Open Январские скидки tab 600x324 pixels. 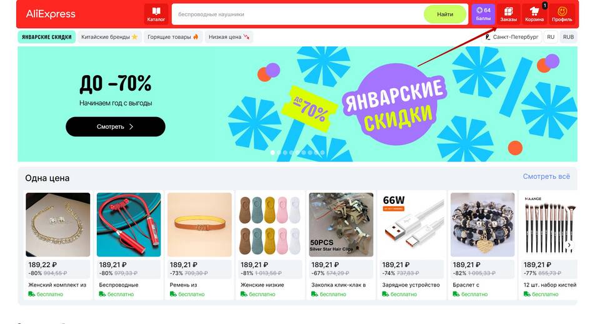pos(47,37)
